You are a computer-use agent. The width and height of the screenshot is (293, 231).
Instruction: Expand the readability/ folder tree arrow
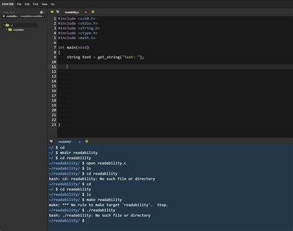point(7,30)
